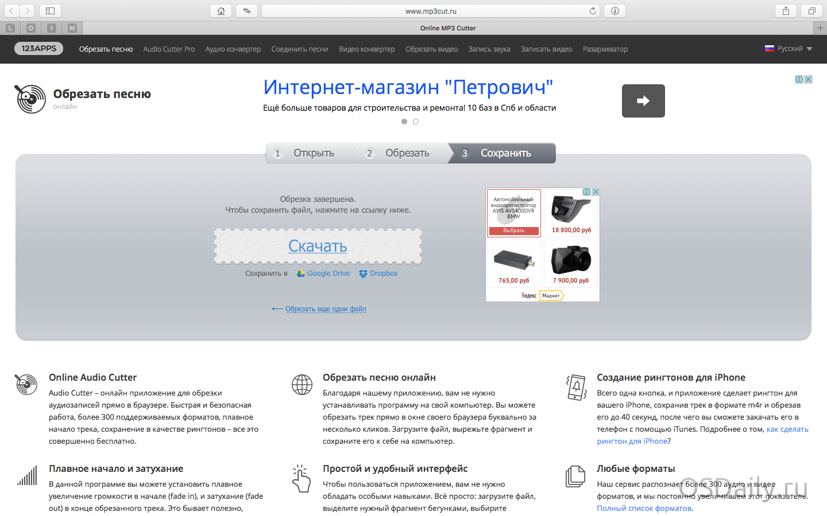Click the Скачать download link
The image size is (827, 516).
[318, 246]
